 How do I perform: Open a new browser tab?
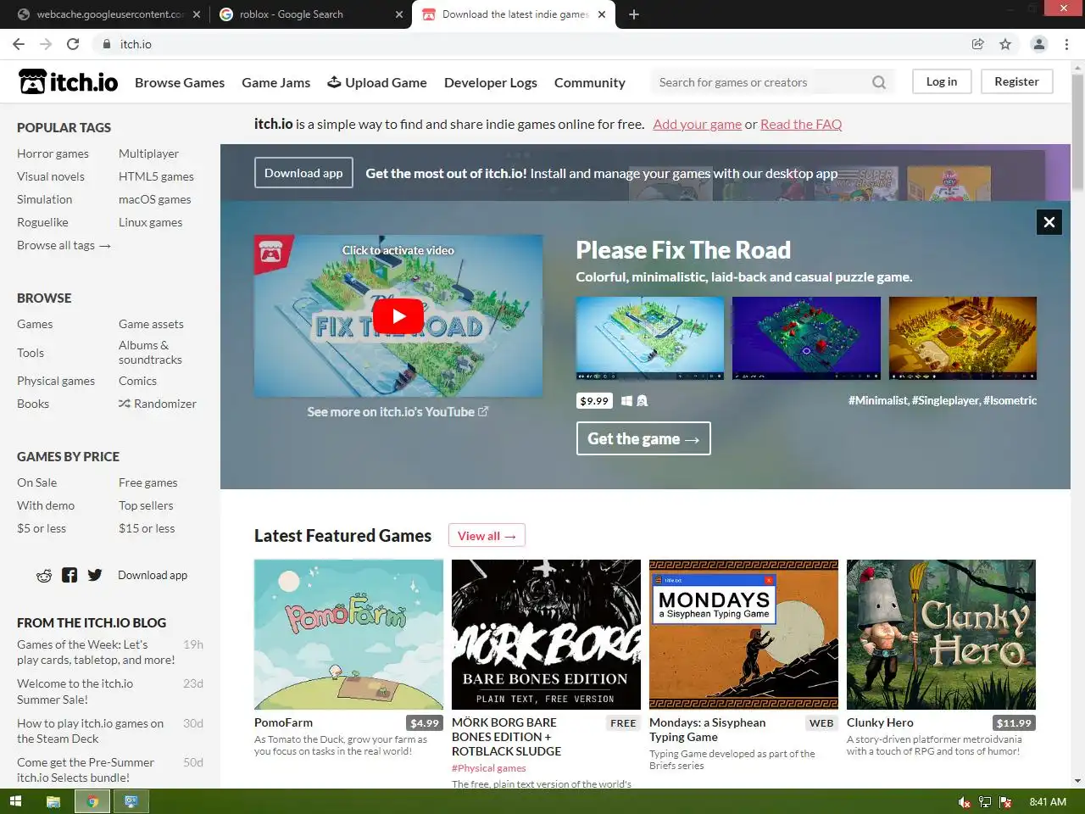(633, 14)
